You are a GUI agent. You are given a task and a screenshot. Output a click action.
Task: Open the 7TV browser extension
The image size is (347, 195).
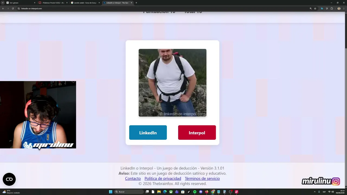click(x=322, y=8)
